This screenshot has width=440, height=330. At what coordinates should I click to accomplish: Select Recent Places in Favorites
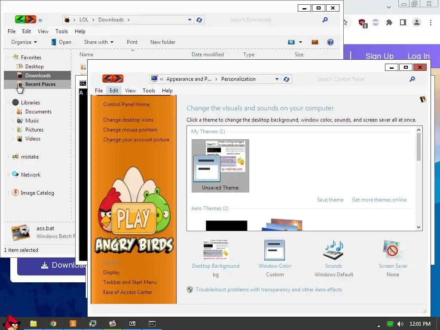click(x=37, y=84)
